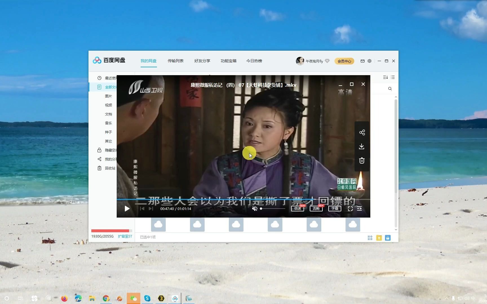Open the 其它 category
The image size is (487, 304).
(109, 141)
